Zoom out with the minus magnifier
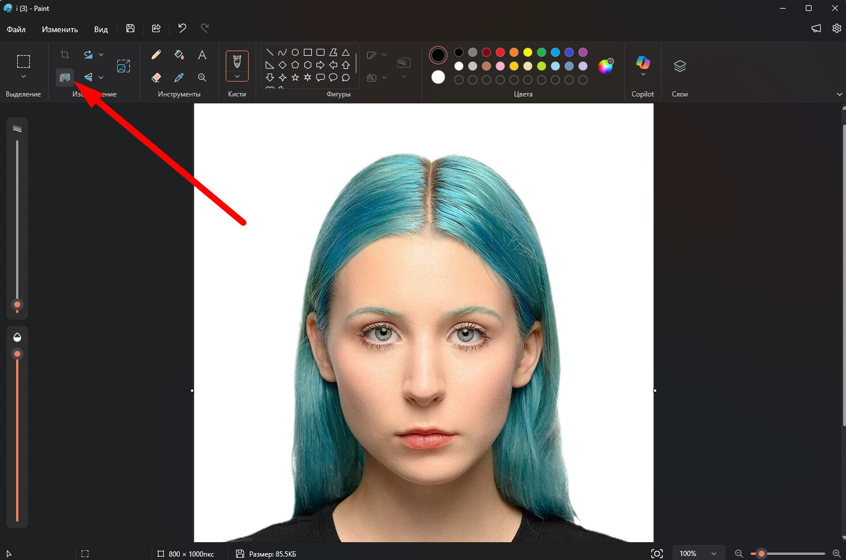The width and height of the screenshot is (846, 560). [x=739, y=554]
